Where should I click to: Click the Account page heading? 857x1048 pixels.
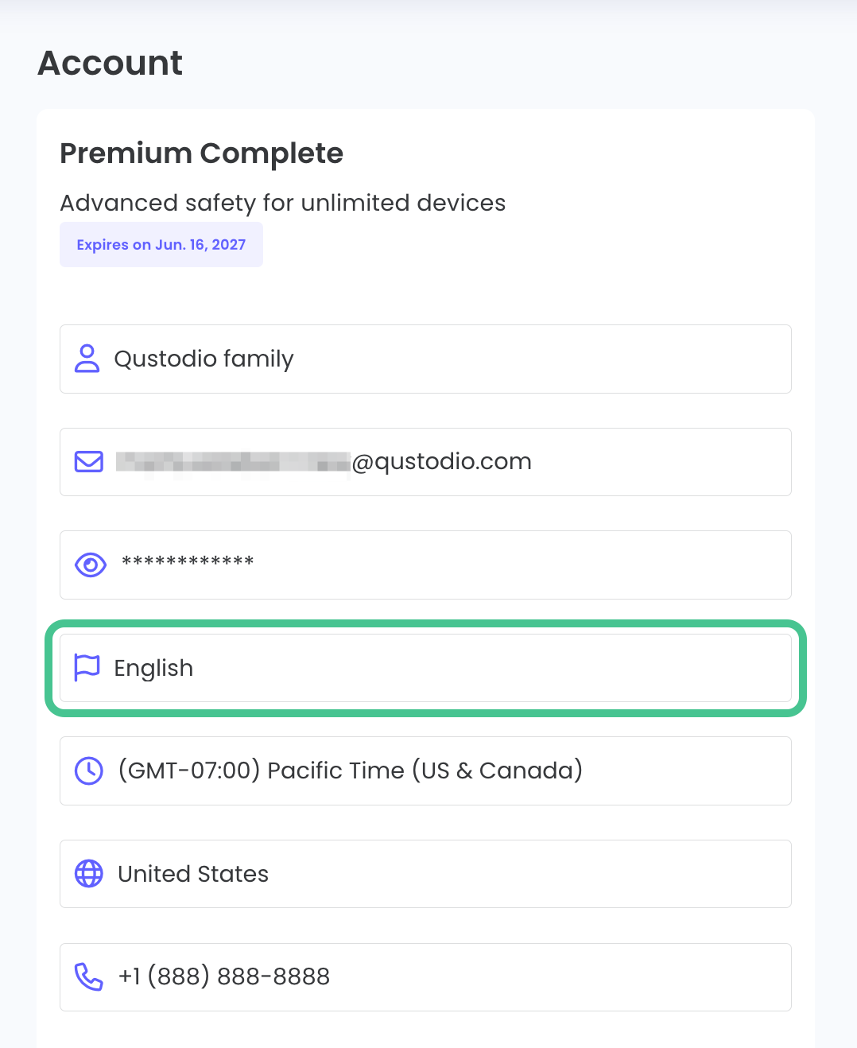(109, 63)
